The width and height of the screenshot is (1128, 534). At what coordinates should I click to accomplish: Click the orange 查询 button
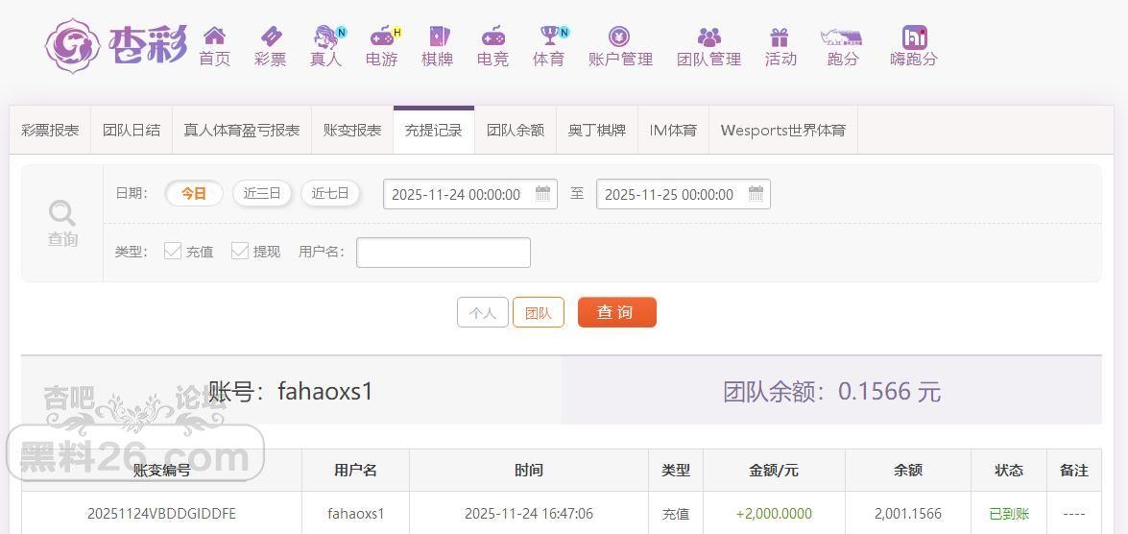616,312
